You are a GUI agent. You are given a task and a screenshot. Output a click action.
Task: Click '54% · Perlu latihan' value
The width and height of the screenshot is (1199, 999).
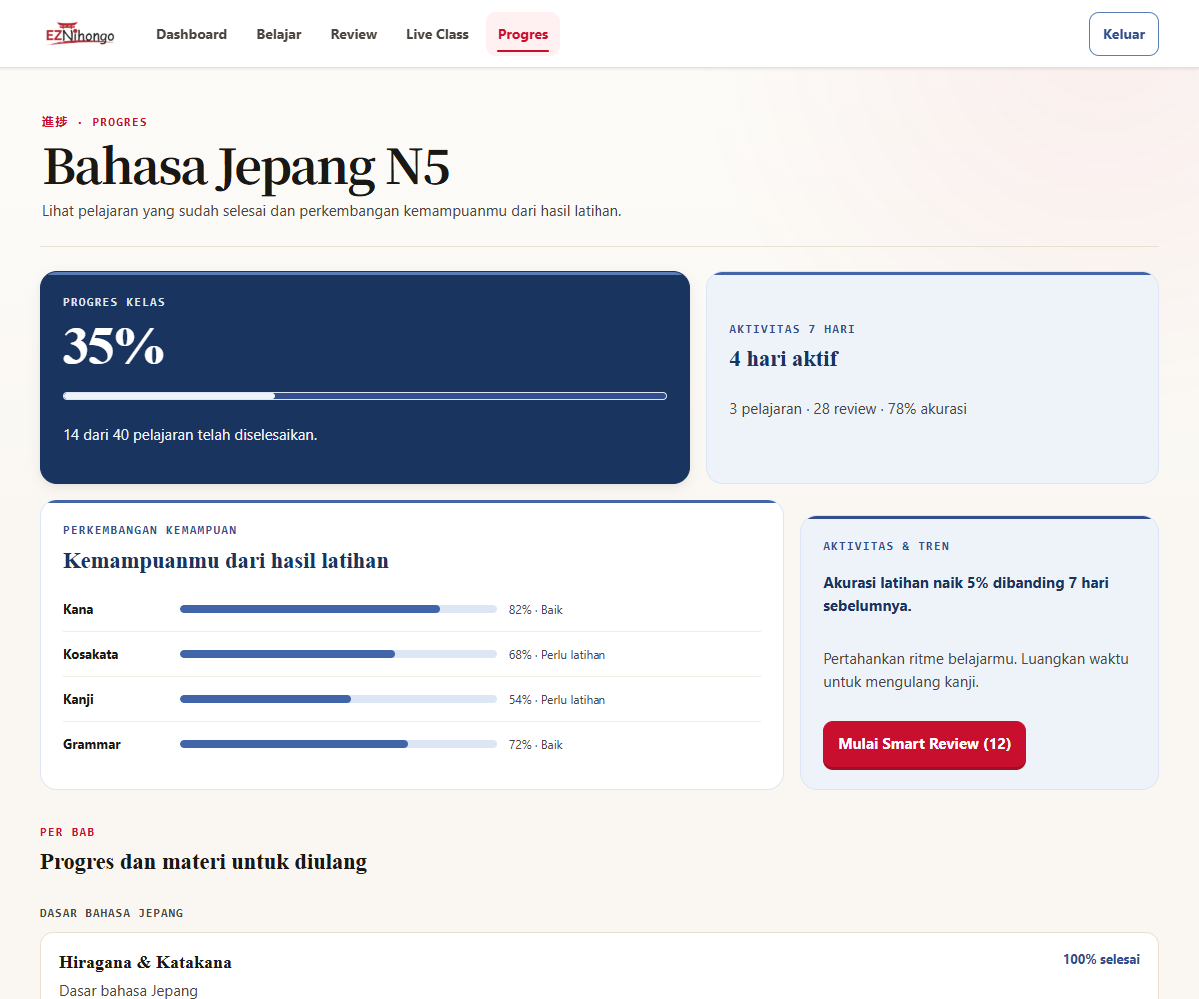tap(557, 699)
